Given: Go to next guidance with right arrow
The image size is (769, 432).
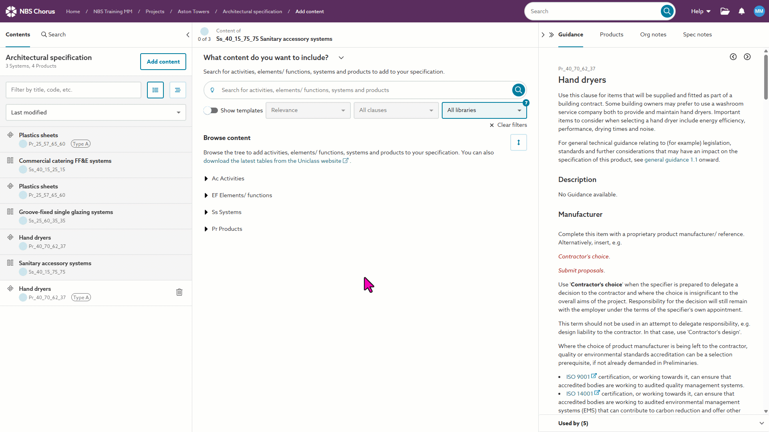Looking at the screenshot, I should [x=747, y=57].
